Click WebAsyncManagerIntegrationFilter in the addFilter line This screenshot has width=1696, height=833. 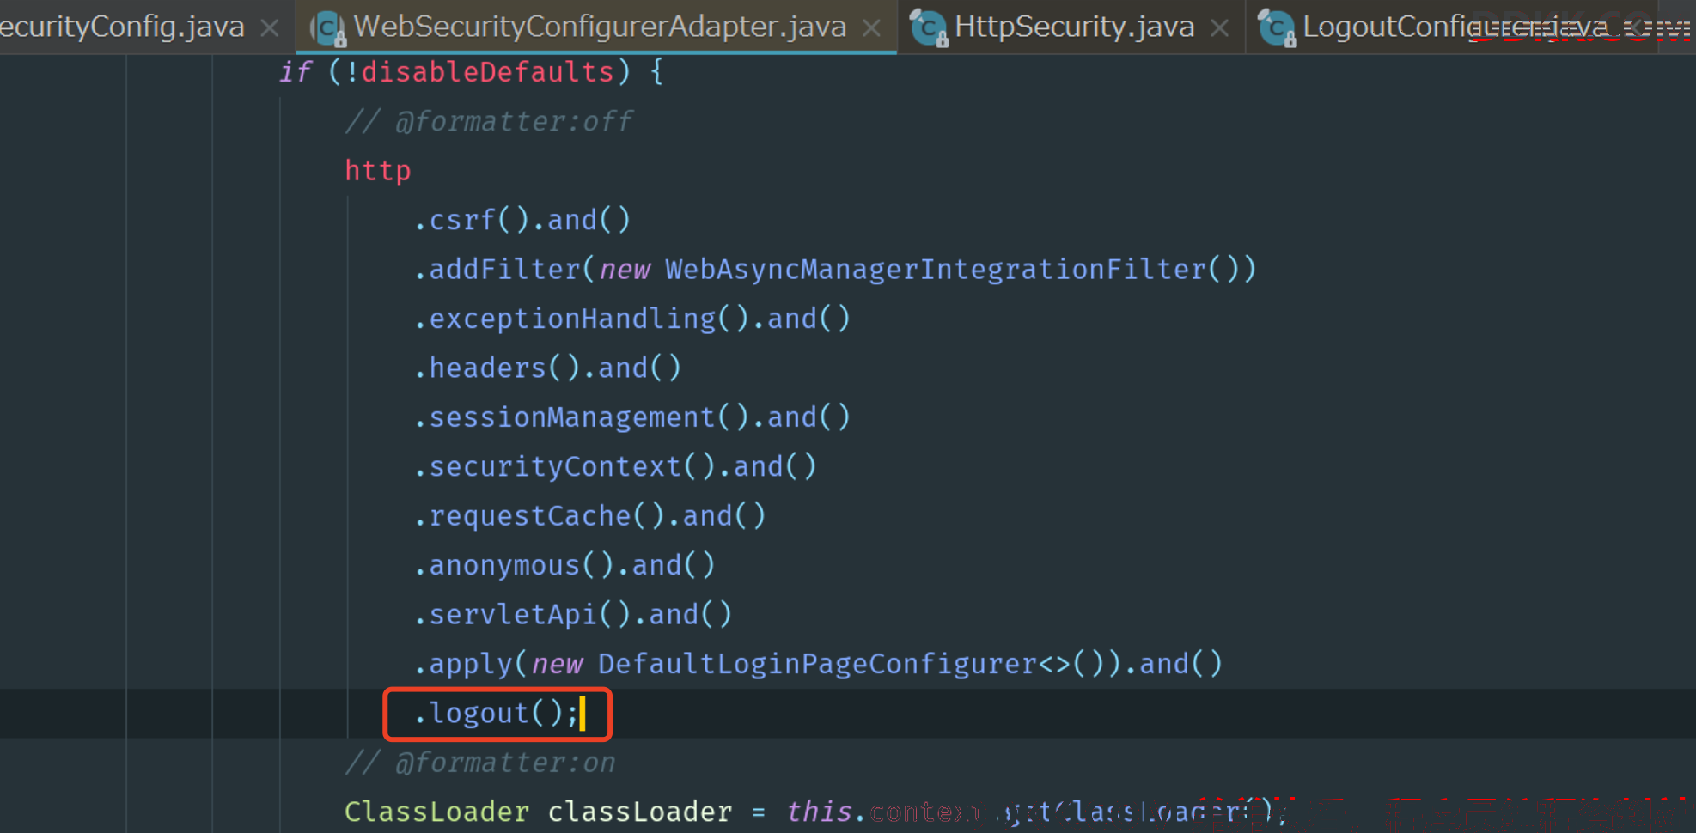tap(935, 270)
